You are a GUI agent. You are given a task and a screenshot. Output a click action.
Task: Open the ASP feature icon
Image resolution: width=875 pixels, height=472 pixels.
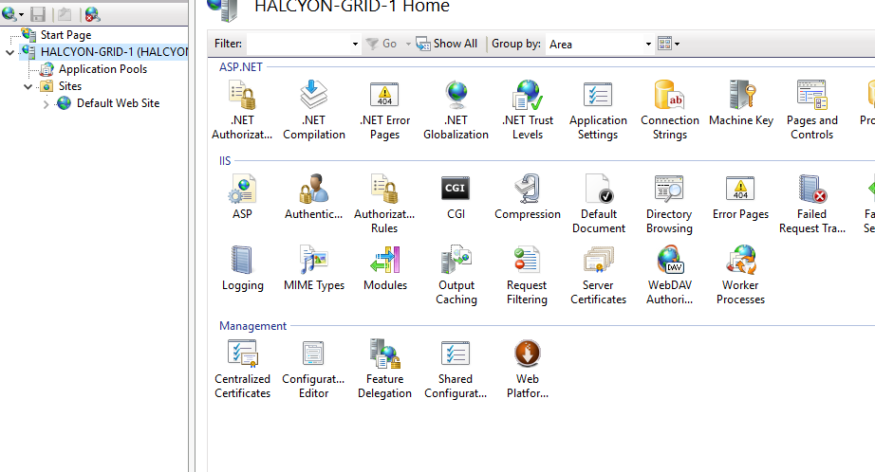[242, 197]
